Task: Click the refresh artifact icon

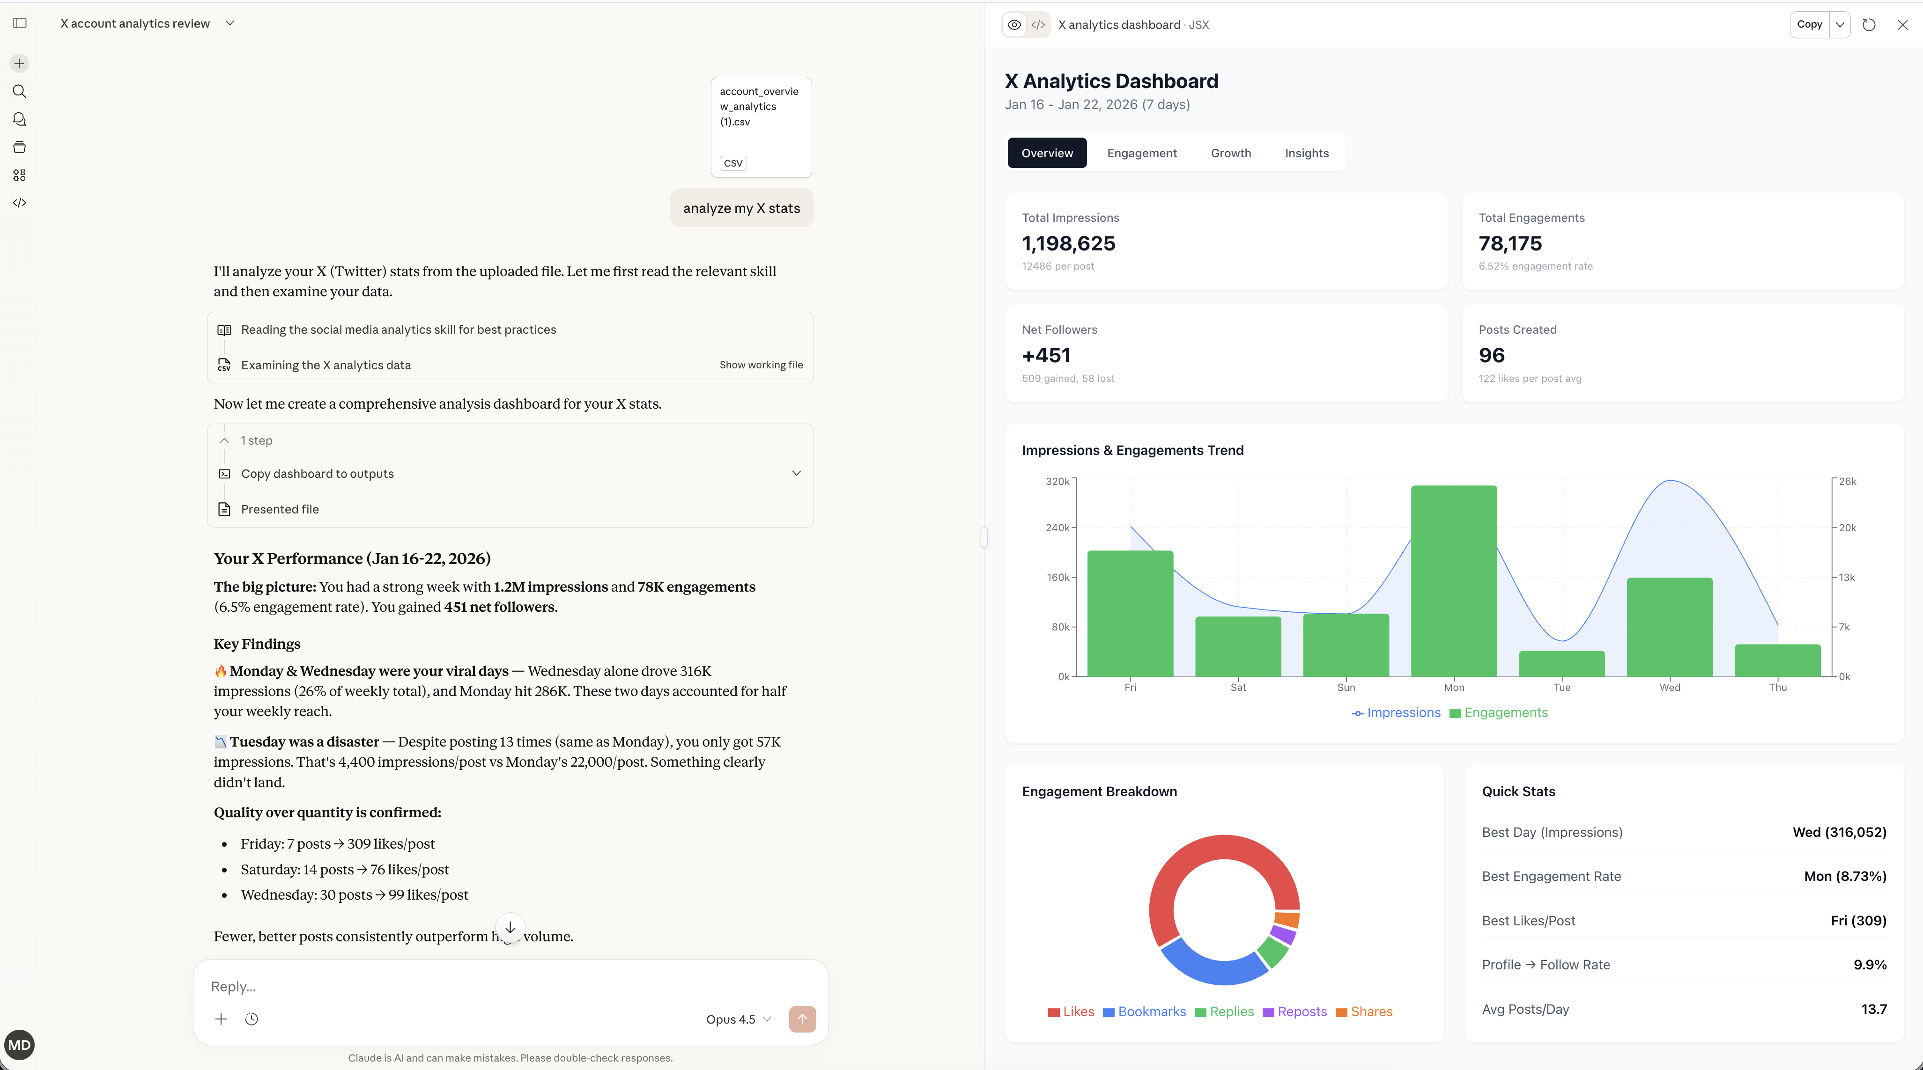Action: (1869, 25)
